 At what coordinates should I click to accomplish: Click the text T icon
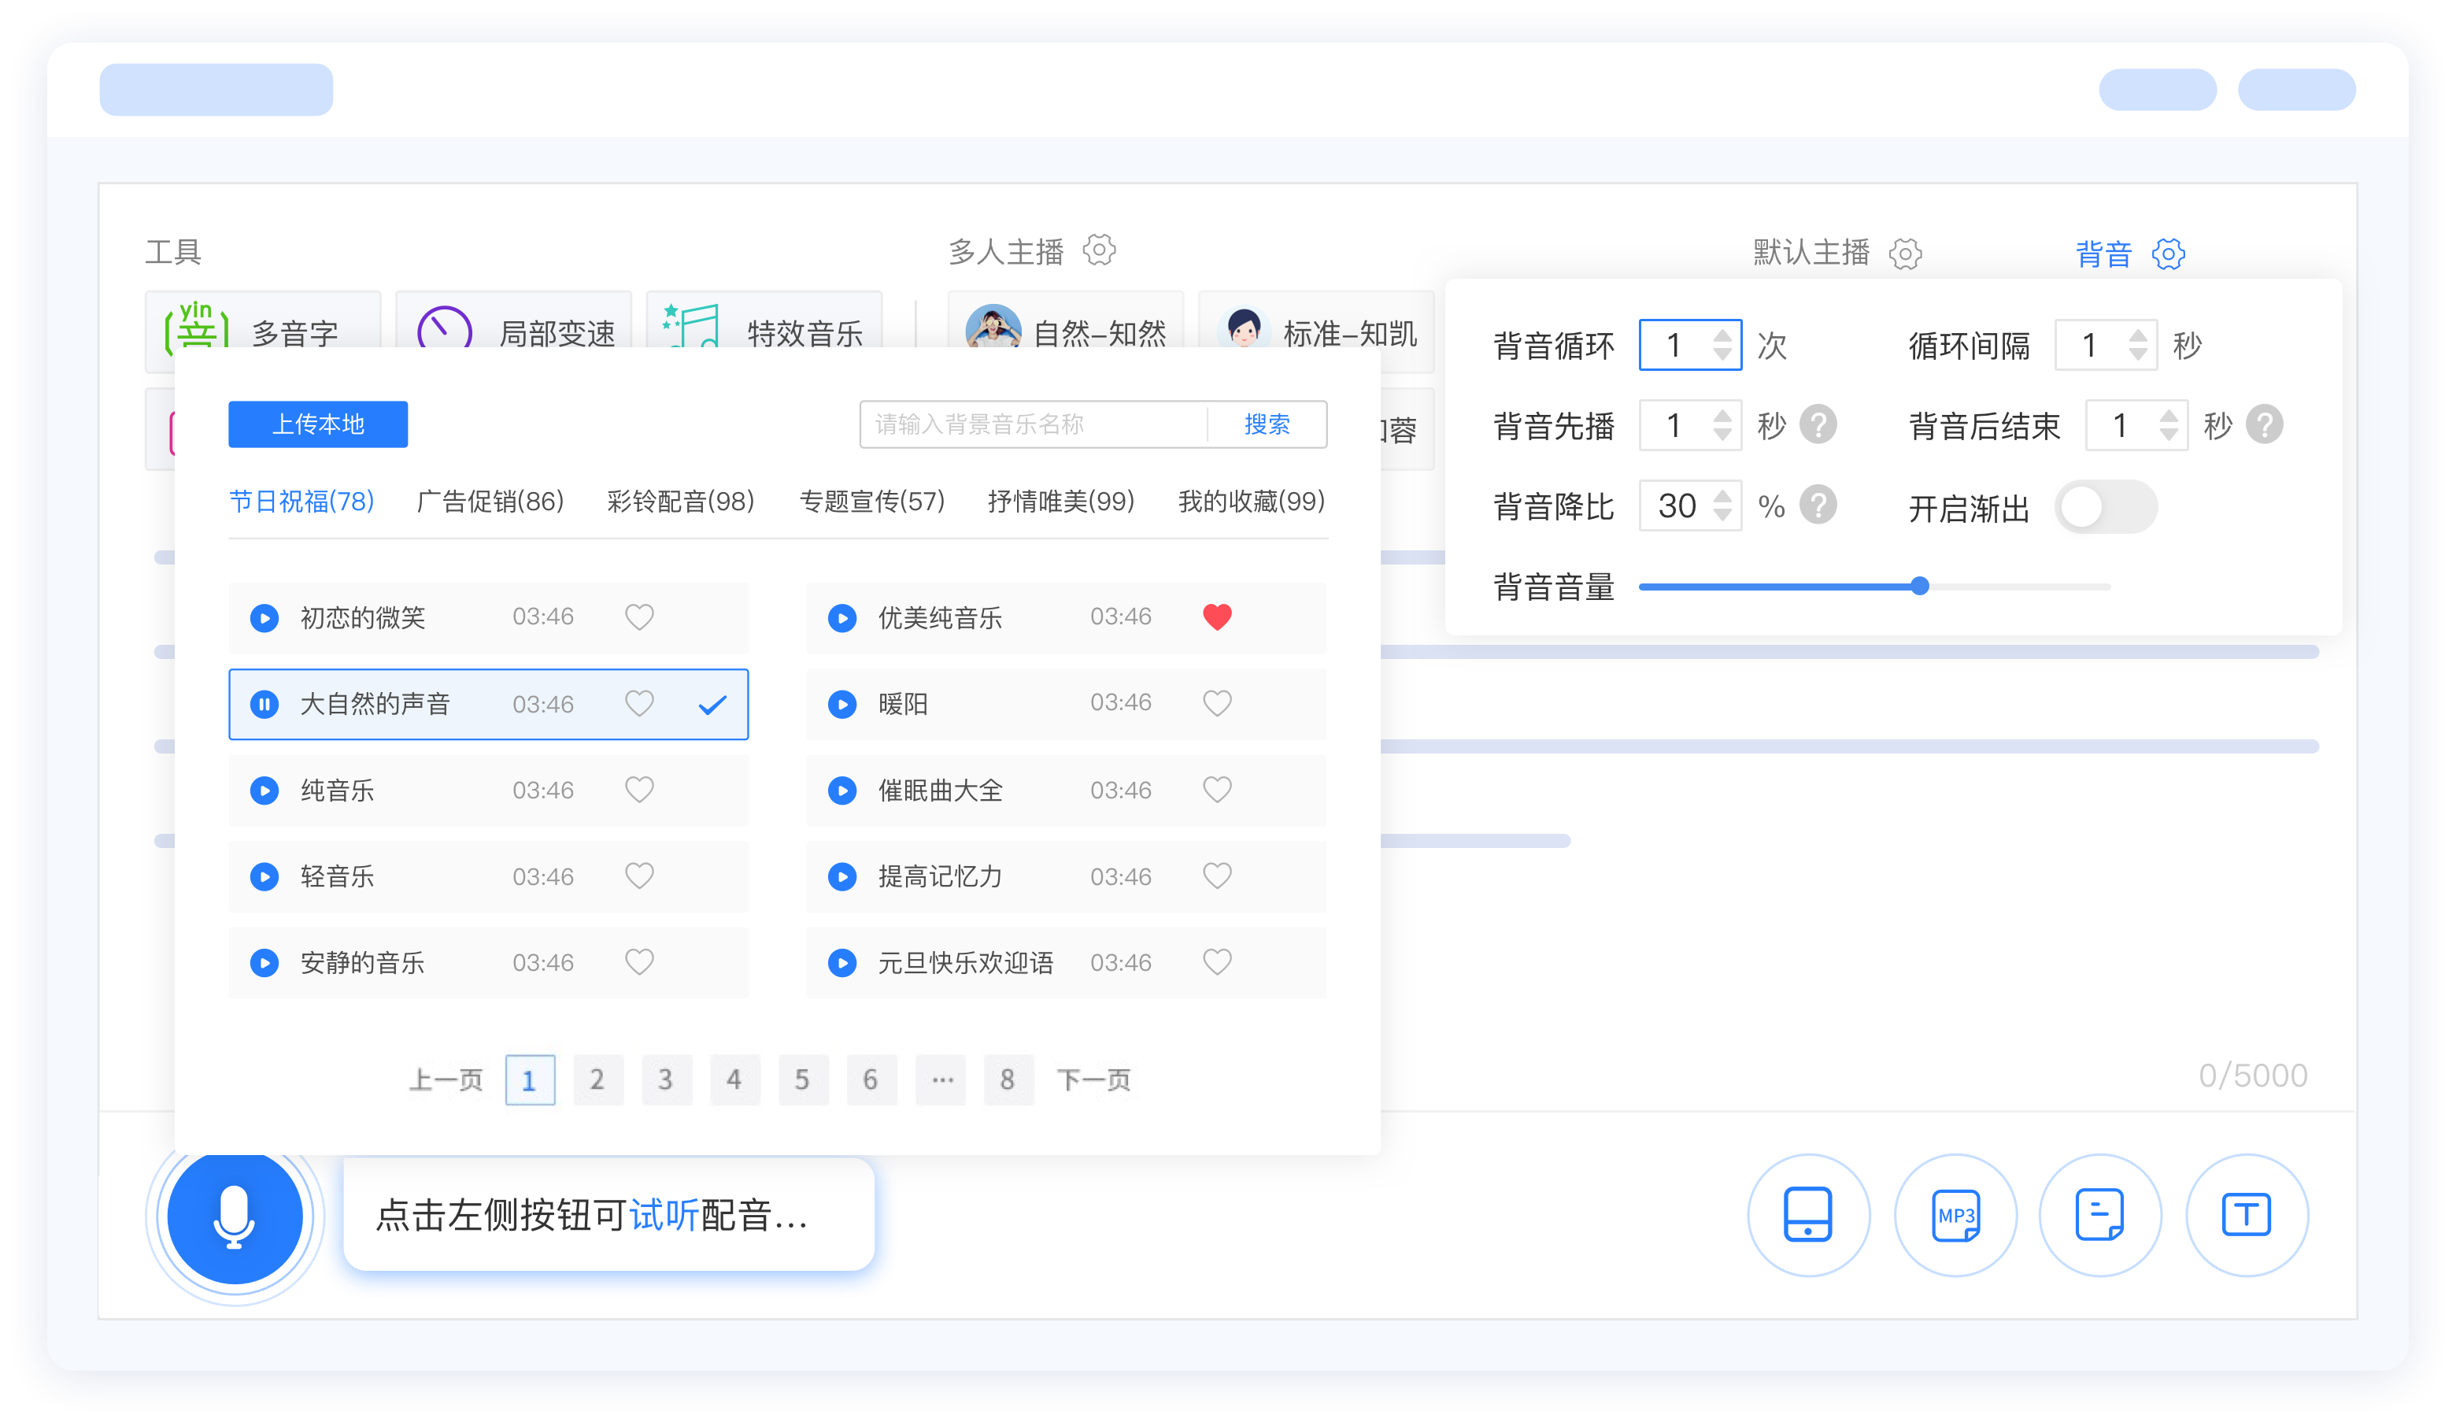(x=2247, y=1216)
